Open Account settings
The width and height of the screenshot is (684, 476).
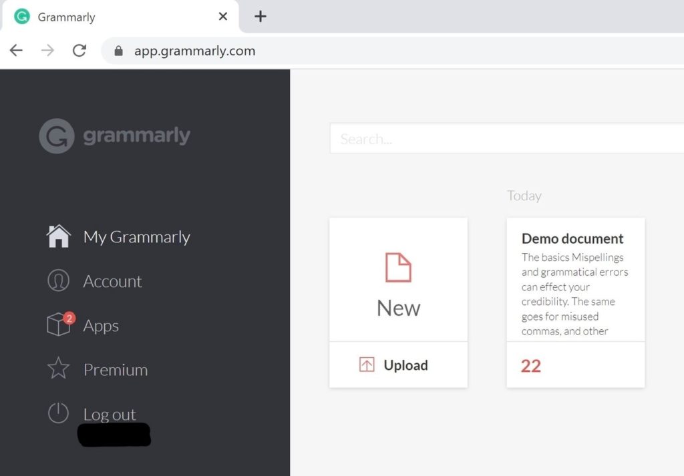112,281
